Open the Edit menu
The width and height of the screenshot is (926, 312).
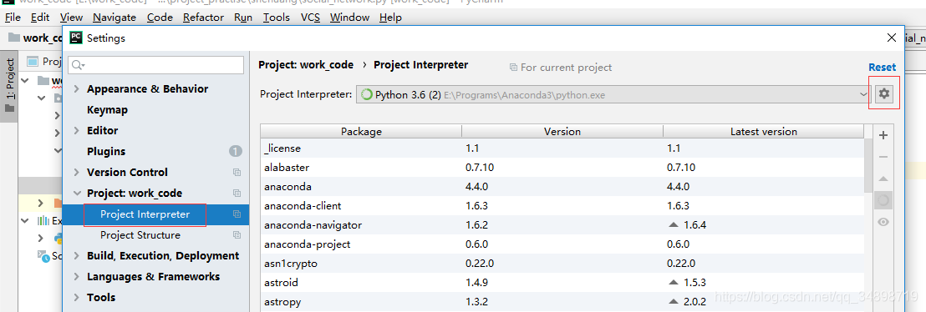coord(40,18)
